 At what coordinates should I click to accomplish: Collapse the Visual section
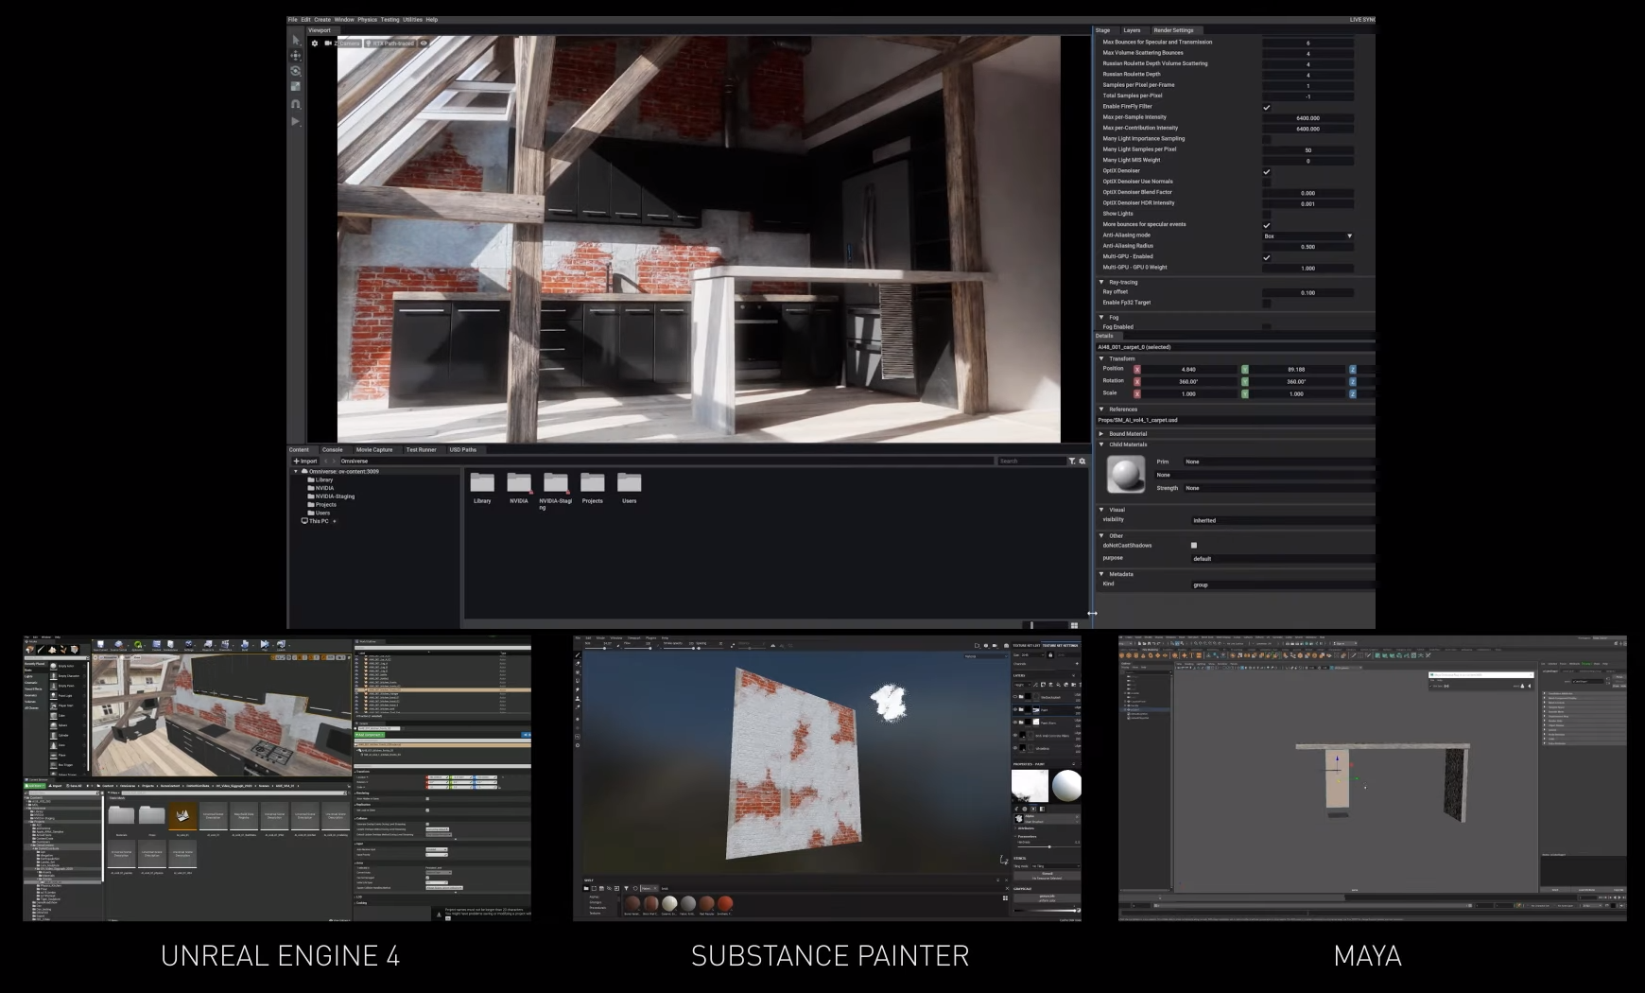pyautogui.click(x=1101, y=510)
